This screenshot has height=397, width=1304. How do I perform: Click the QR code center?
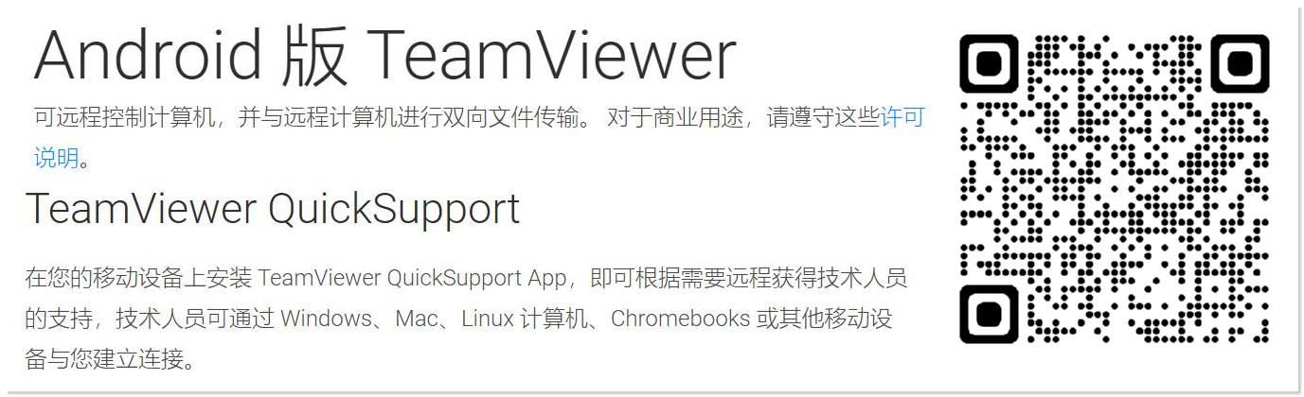[1114, 189]
